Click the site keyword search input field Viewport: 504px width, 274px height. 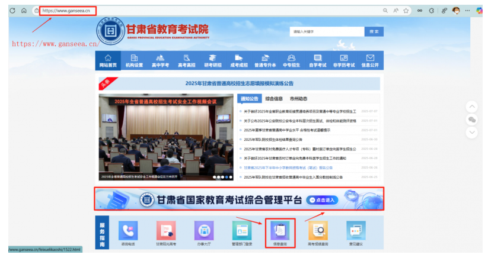click(326, 31)
